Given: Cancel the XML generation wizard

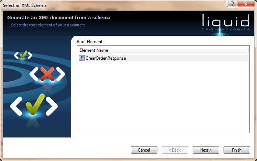Looking at the screenshot, I should pyautogui.click(x=144, y=150).
